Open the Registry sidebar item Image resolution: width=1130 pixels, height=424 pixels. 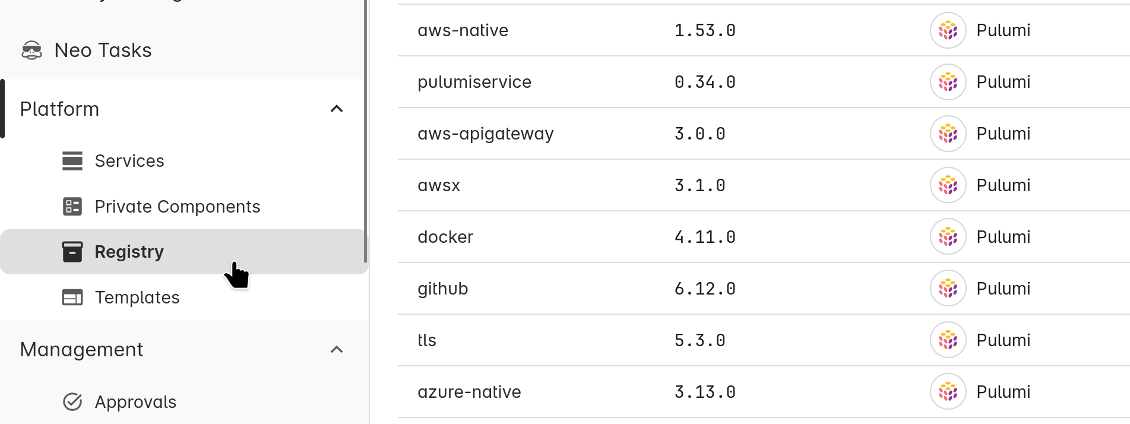[129, 251]
